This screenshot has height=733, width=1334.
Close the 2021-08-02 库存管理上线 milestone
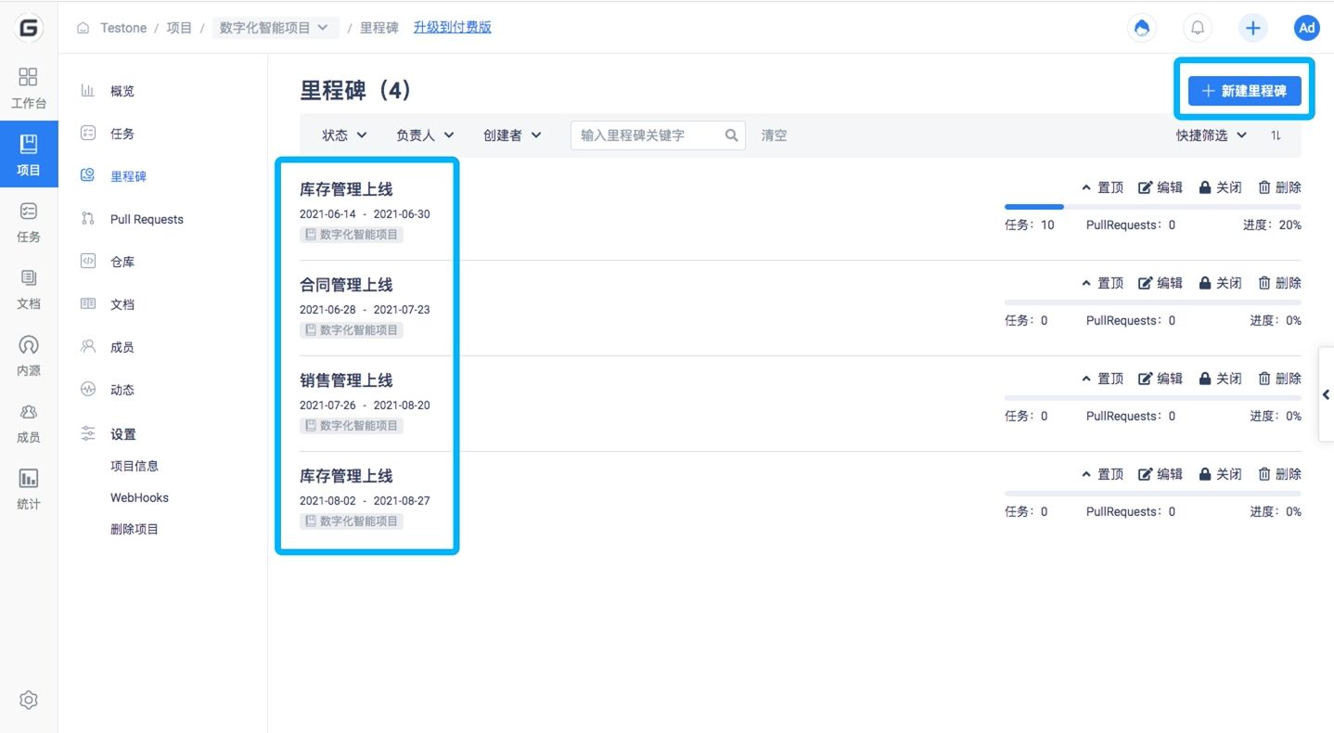point(1220,474)
